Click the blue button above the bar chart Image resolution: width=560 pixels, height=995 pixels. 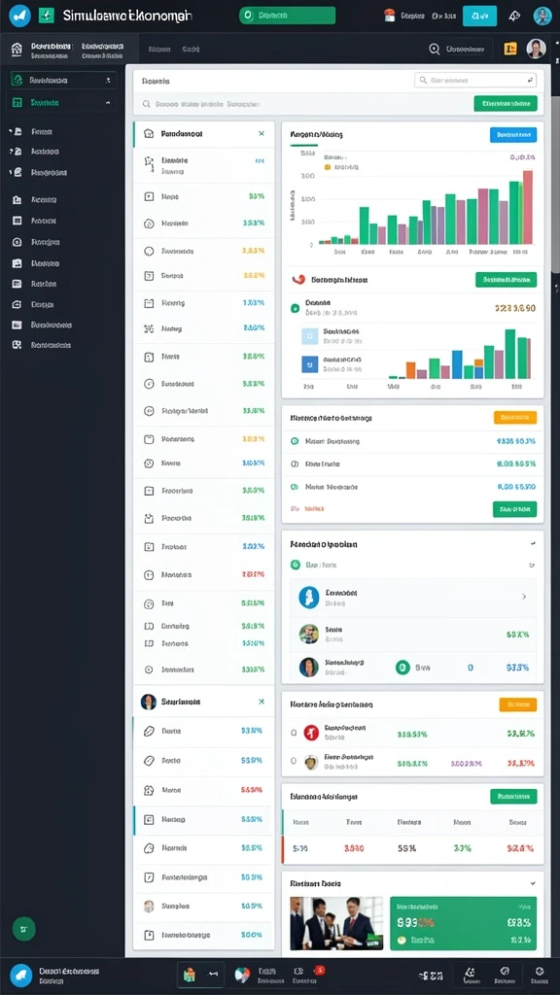(513, 134)
